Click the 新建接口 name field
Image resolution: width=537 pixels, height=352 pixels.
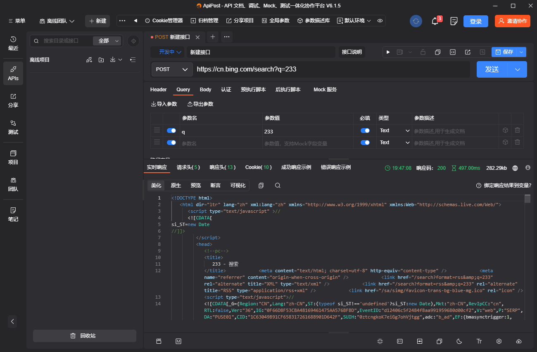(261, 52)
